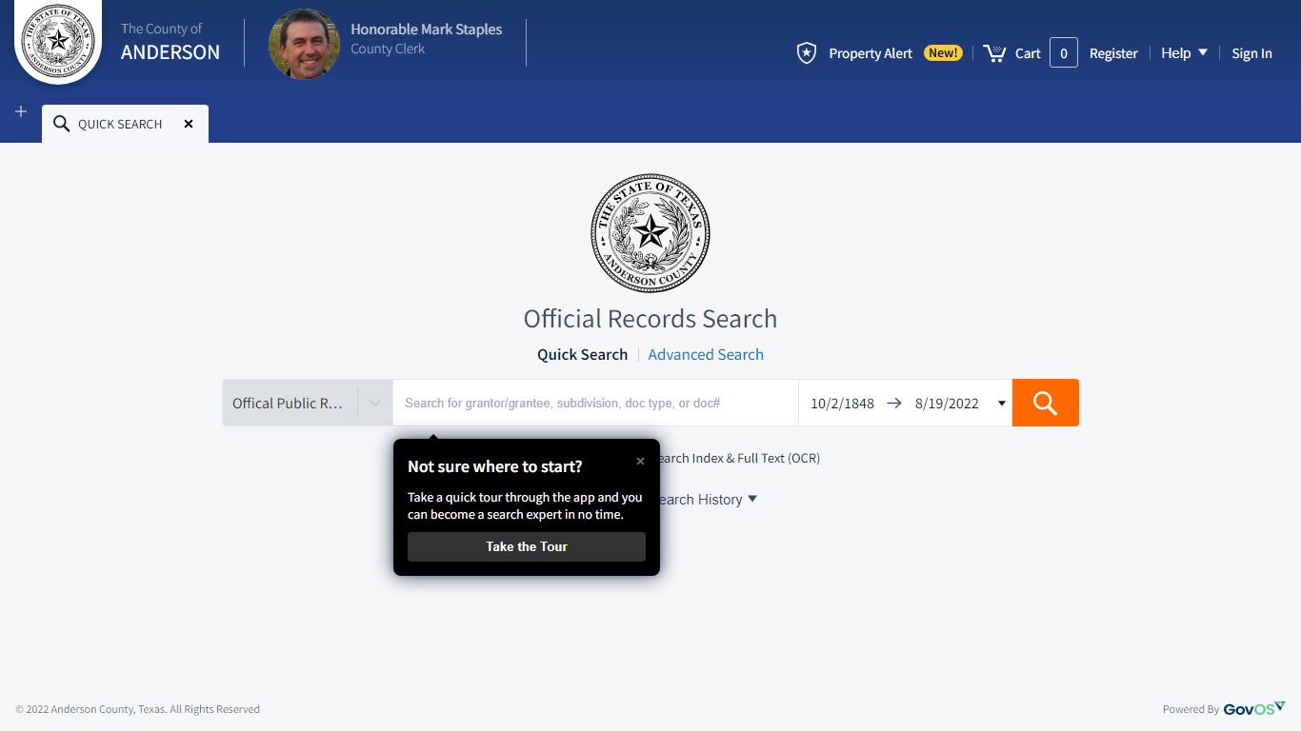
Task: Switch to Advanced Search
Action: pyautogui.click(x=706, y=354)
